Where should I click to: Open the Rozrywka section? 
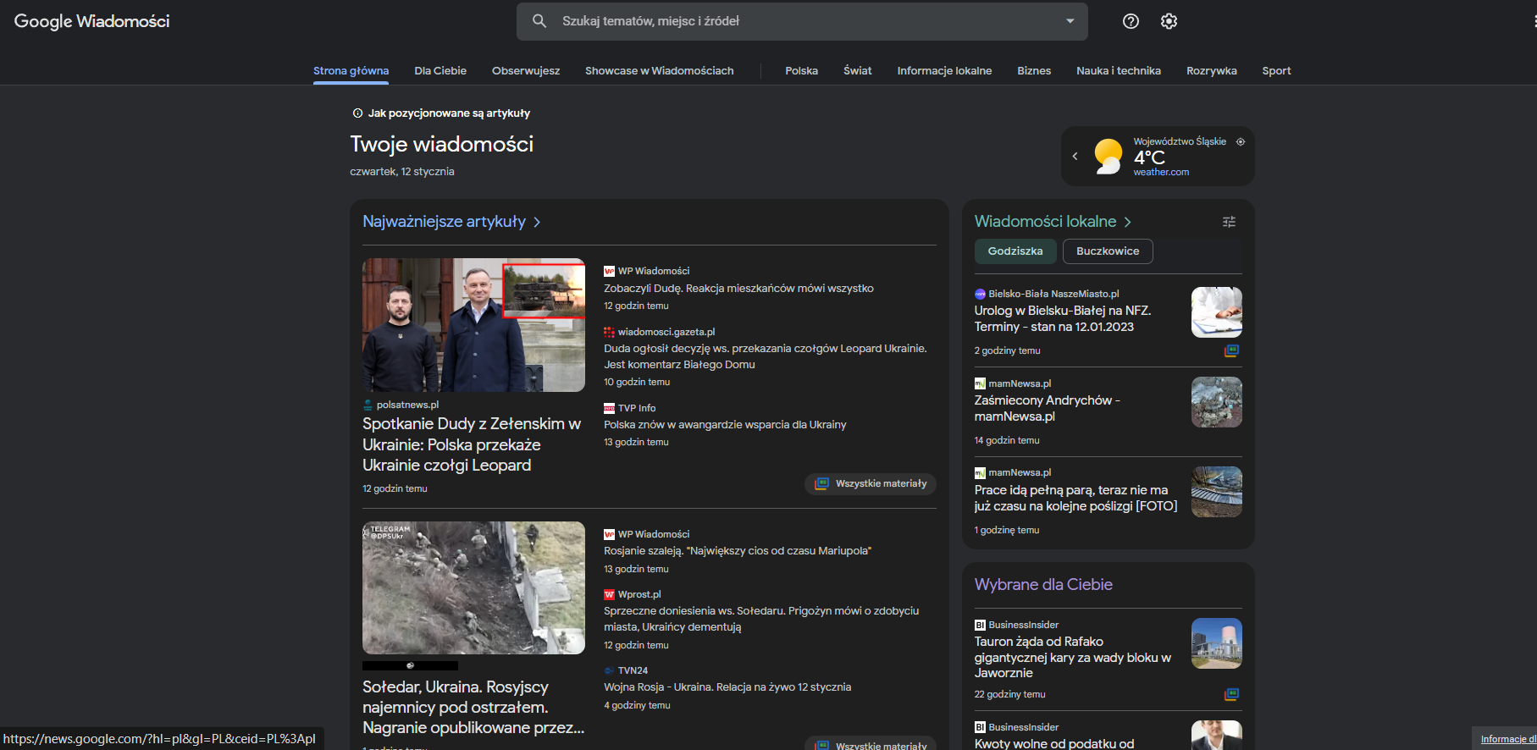point(1211,71)
